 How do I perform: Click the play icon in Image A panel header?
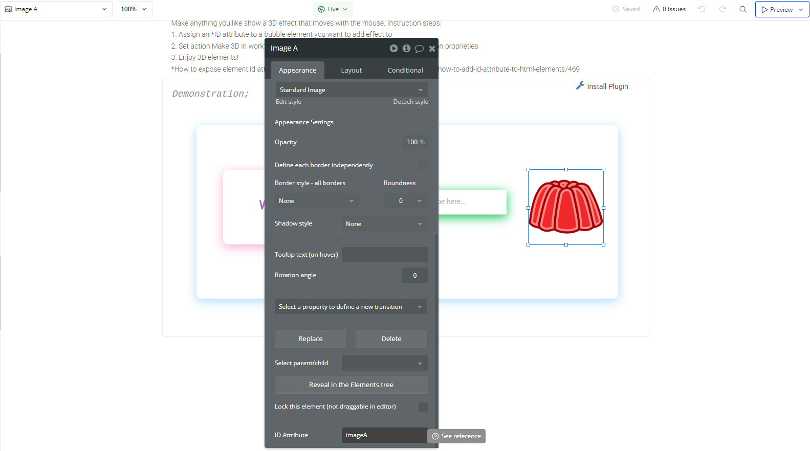click(x=393, y=48)
